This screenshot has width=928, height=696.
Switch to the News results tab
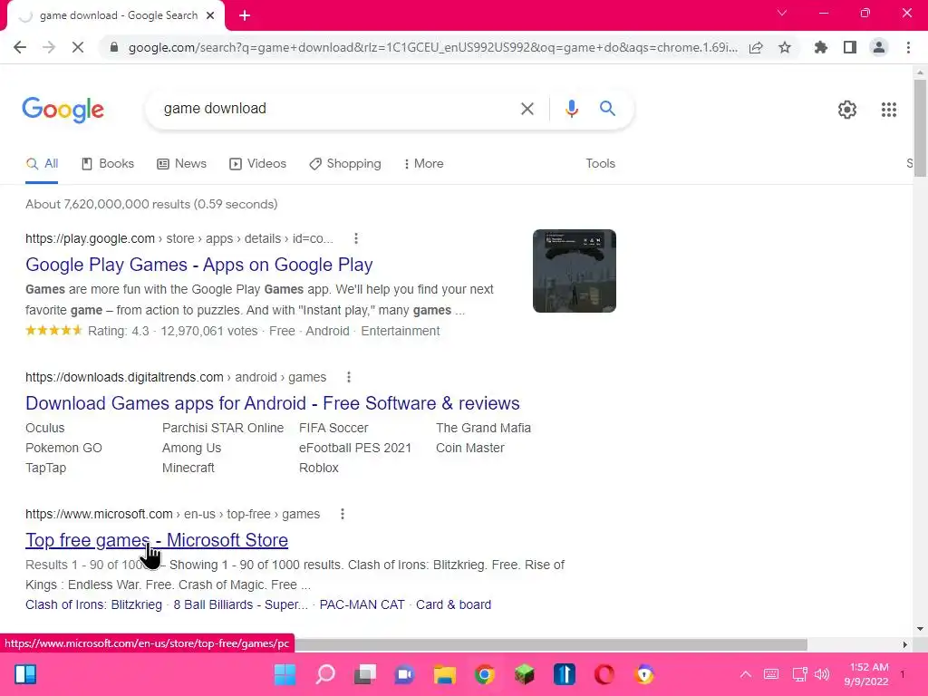pos(181,164)
